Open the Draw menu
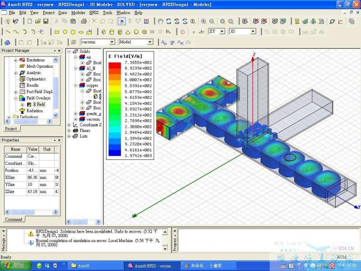Image resolution: width=361 pixels, height=271 pixels. [x=63, y=13]
